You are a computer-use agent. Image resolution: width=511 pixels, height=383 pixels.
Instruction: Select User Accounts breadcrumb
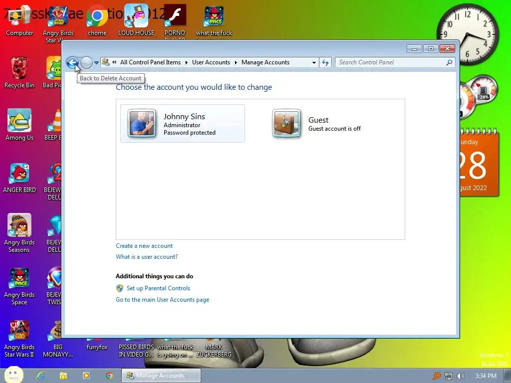pyautogui.click(x=211, y=62)
